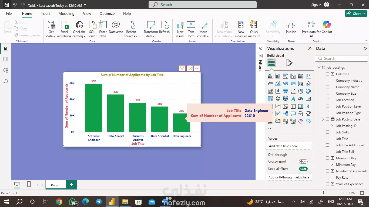Select the globe map visual
The image size is (369, 207).
click(x=278, y=99)
